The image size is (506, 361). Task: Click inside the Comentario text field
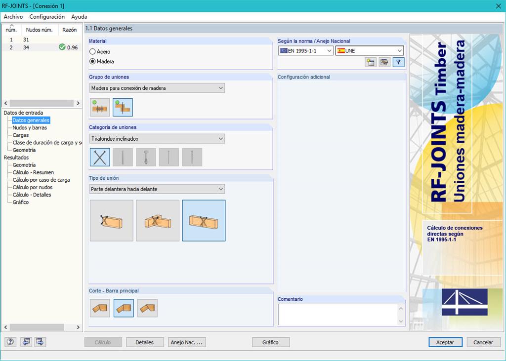(338, 315)
